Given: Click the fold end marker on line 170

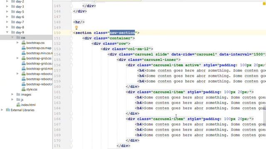Looking at the screenshot, I should [x=71, y=140].
